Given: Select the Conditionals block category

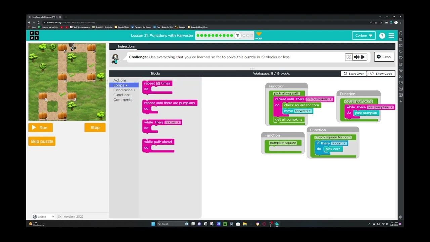Looking at the screenshot, I should (124, 90).
